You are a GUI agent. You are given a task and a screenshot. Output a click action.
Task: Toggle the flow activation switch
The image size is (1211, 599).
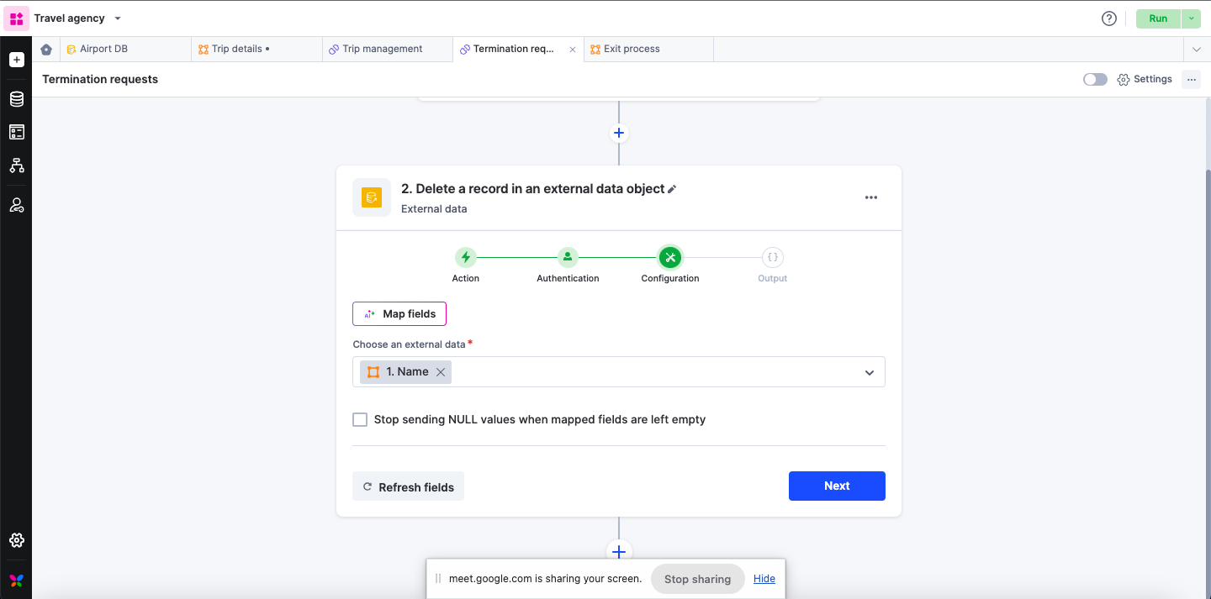coord(1095,79)
